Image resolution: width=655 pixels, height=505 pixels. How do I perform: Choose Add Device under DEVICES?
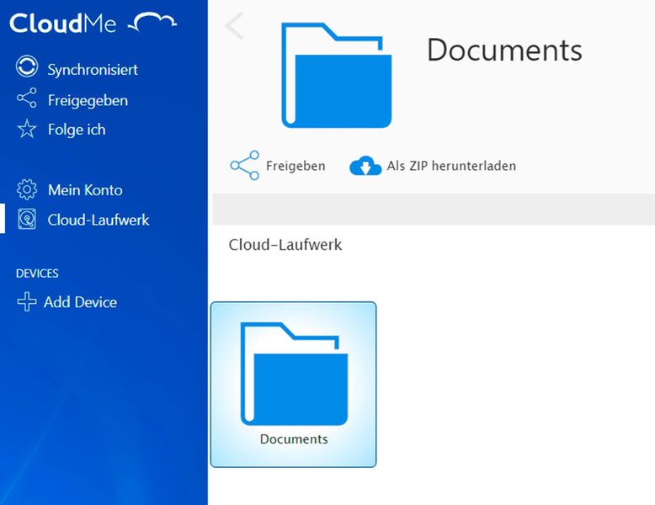point(80,302)
